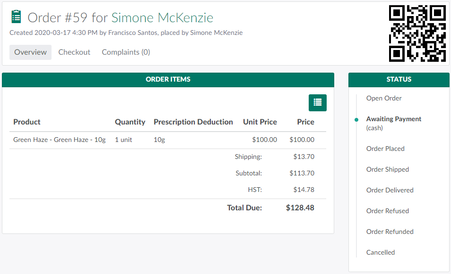This screenshot has width=451, height=274.
Task: Click the clipboard order icon beside title
Action: [x=17, y=17]
